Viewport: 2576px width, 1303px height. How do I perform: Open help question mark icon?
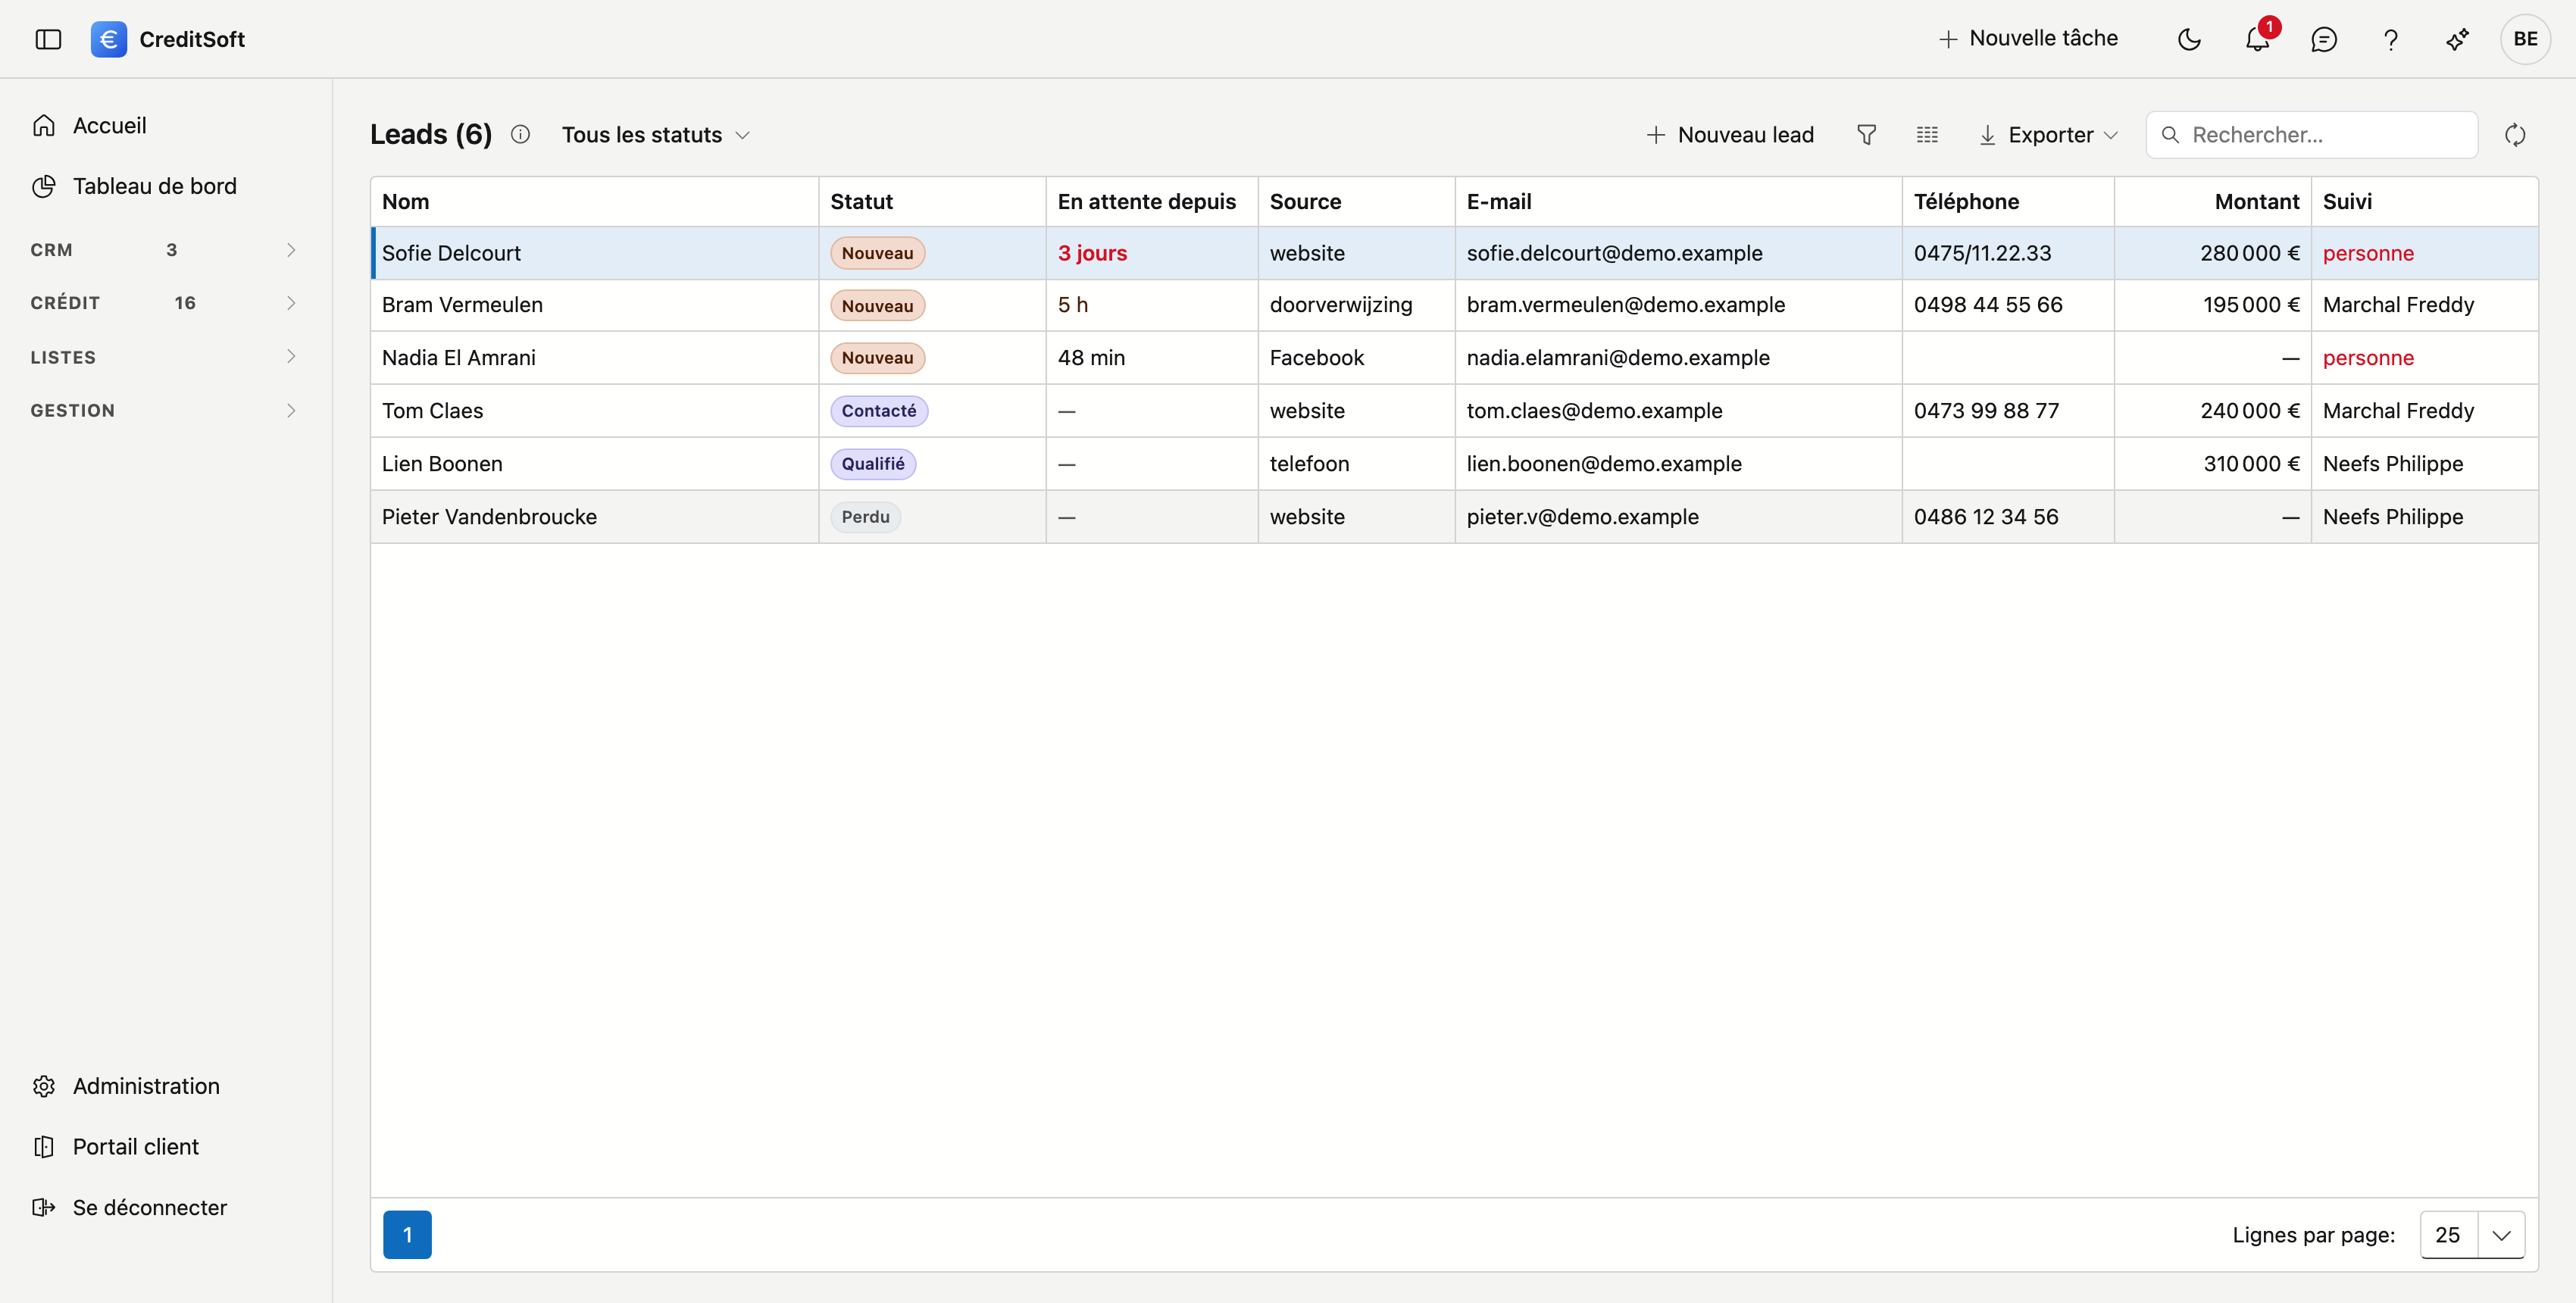(2391, 39)
